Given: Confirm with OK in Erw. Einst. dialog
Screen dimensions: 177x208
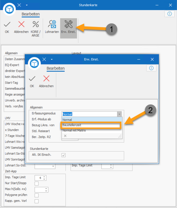Looking at the screenshot, I should [32, 79].
